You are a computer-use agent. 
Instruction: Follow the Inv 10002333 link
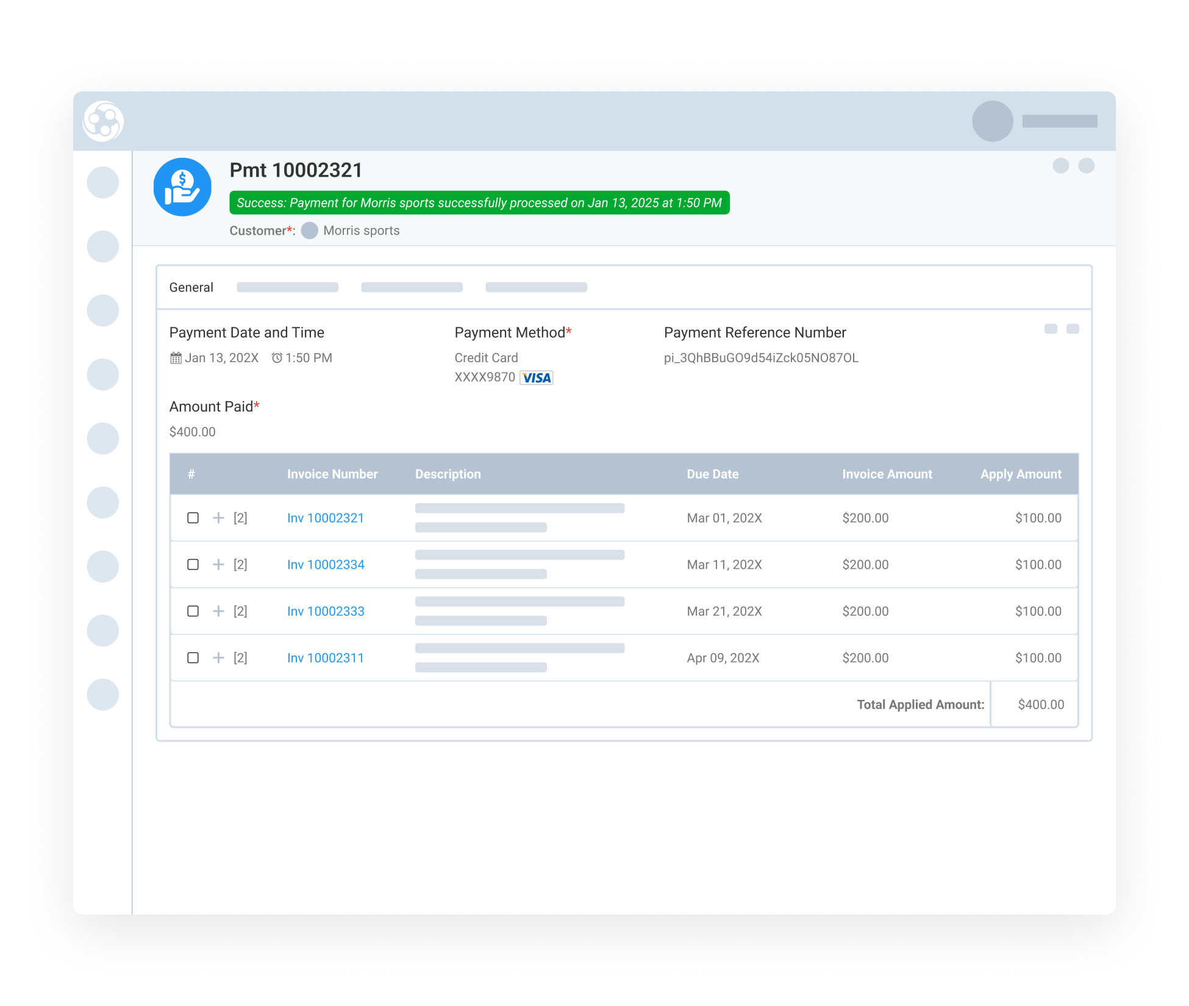coord(326,611)
